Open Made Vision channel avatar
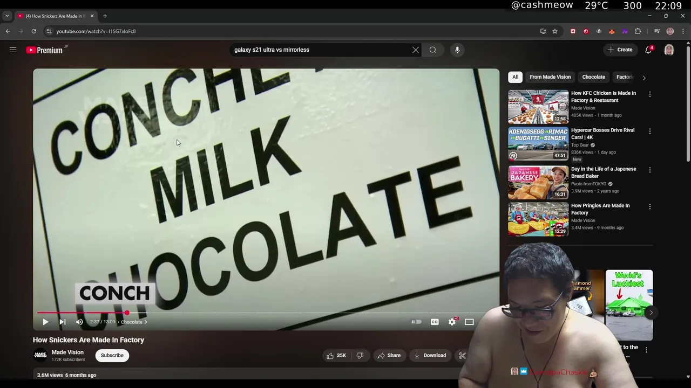 40,355
